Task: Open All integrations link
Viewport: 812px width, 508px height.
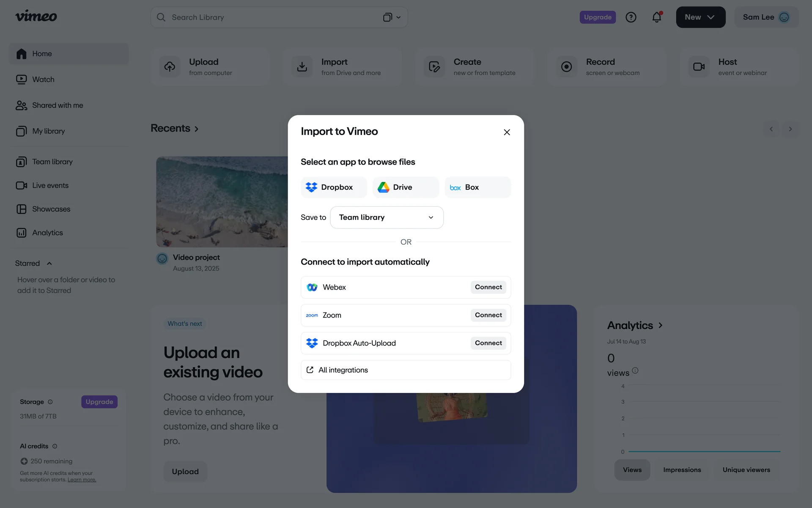Action: [343, 370]
